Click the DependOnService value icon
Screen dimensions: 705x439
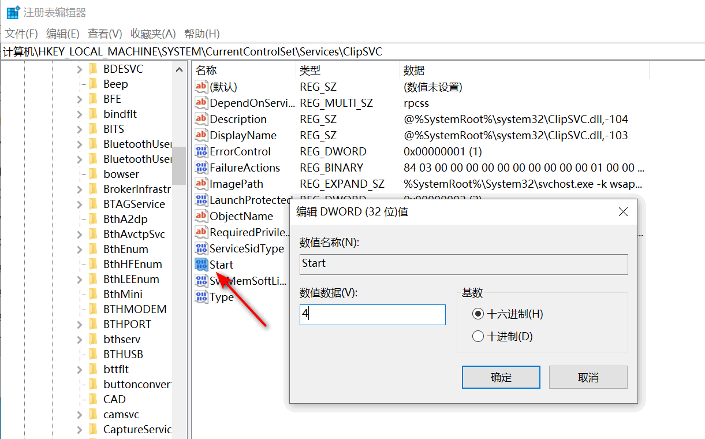pos(201,103)
